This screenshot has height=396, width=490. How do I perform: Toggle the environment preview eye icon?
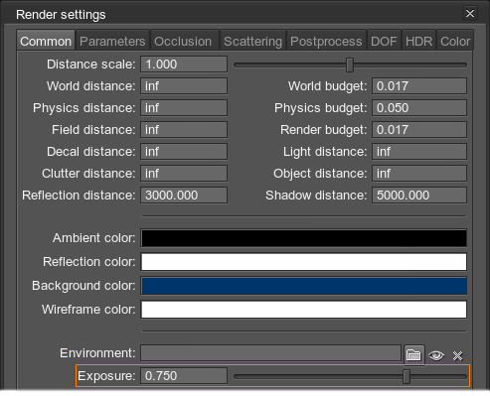click(436, 355)
